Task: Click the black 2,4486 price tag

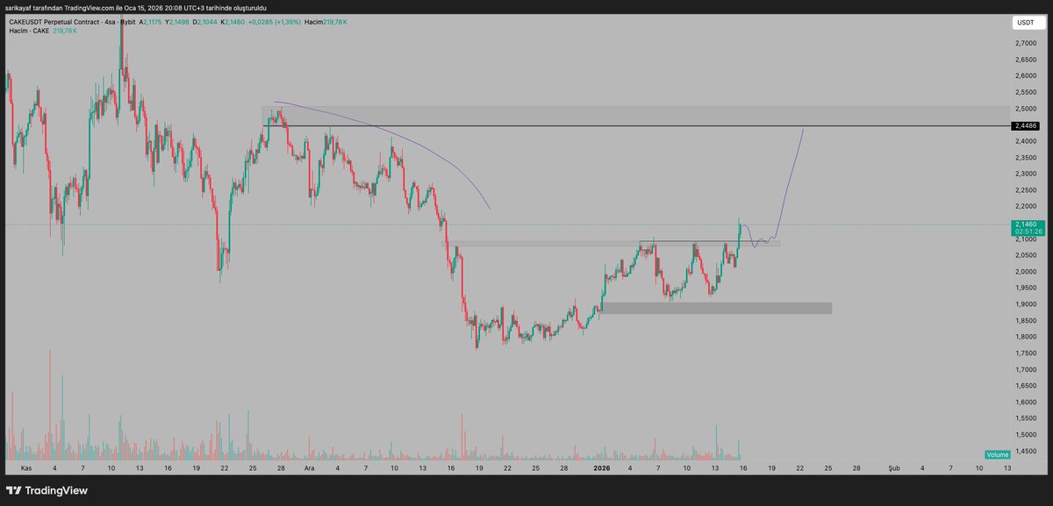Action: (1024, 126)
